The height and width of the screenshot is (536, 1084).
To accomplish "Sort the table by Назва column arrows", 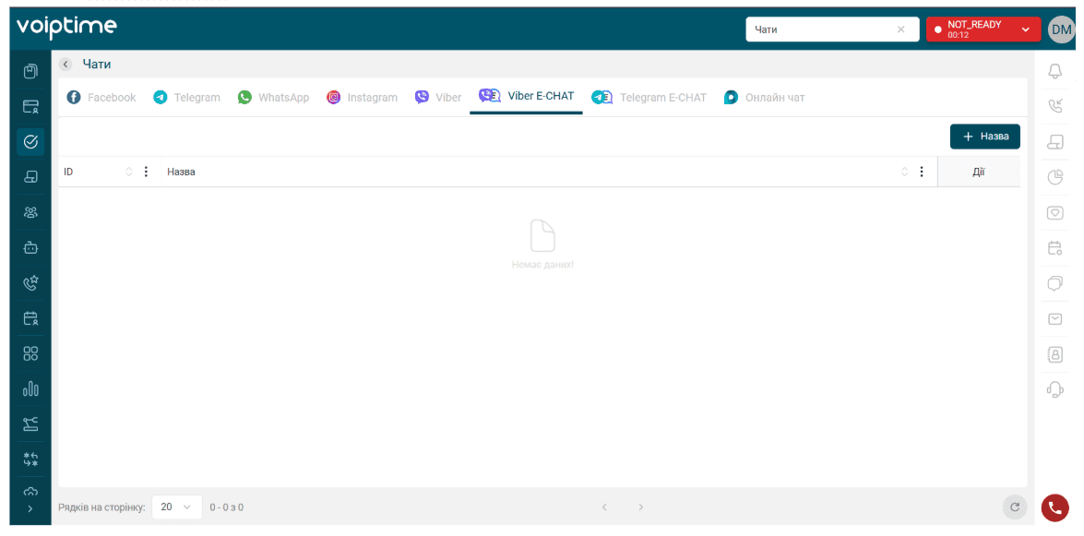I will [x=905, y=172].
